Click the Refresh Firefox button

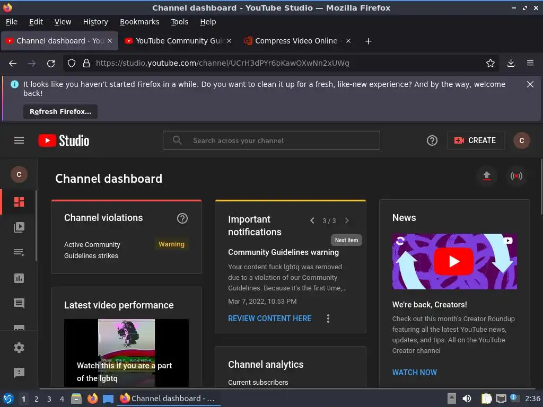pyautogui.click(x=60, y=112)
